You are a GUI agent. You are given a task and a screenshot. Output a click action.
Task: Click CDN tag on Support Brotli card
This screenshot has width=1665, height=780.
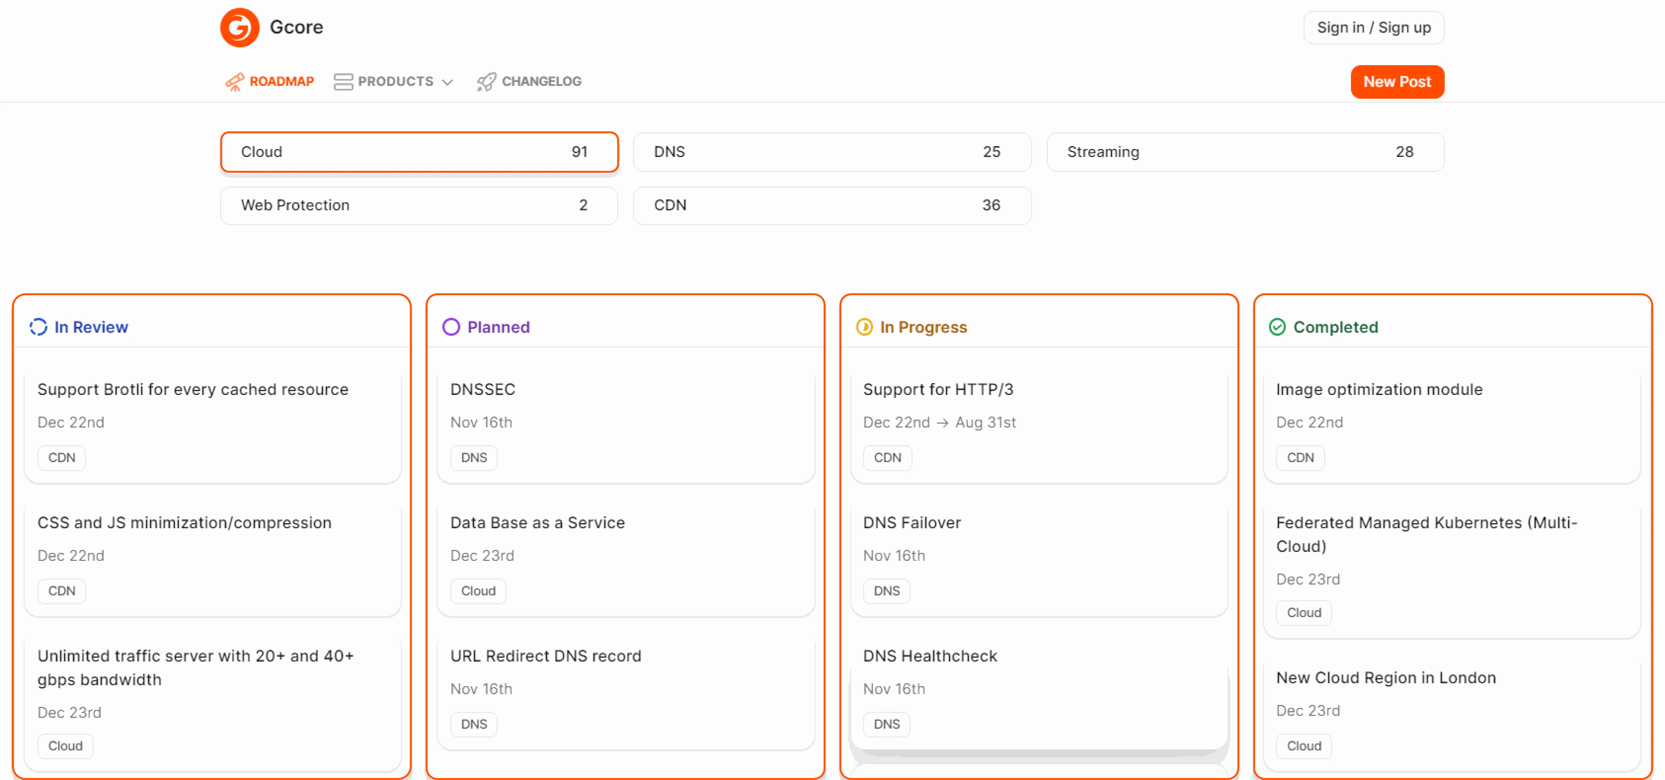click(62, 457)
